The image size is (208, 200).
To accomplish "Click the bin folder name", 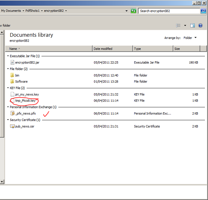I will pos(17,75).
